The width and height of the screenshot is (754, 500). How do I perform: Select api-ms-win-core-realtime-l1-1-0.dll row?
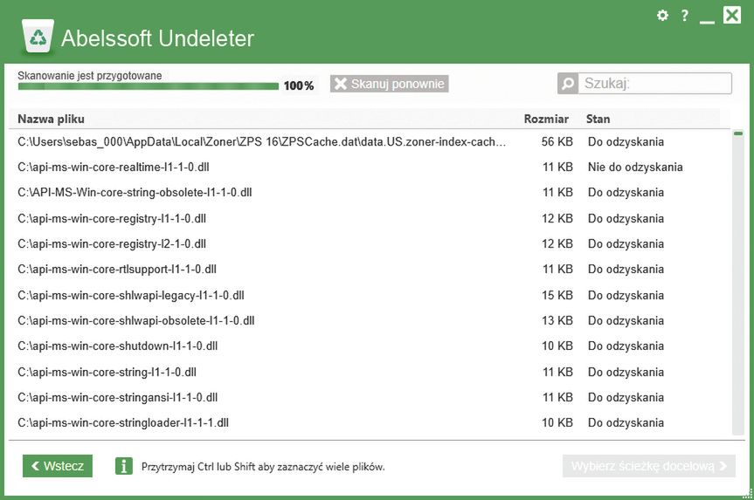[369, 168]
